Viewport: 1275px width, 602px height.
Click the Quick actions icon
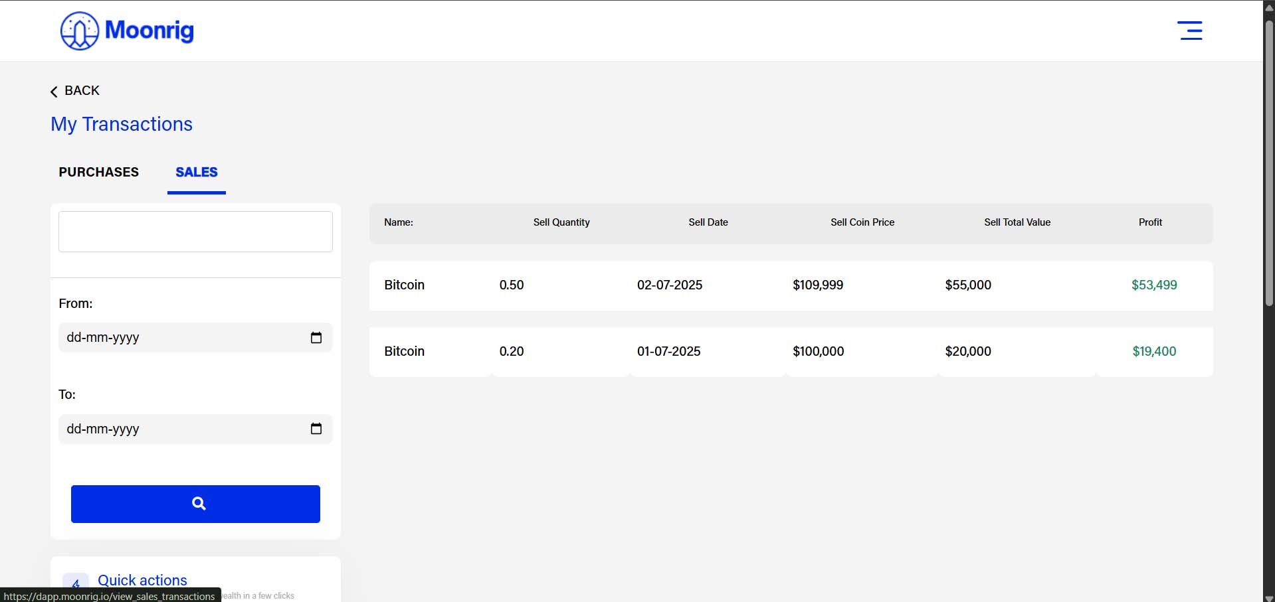click(x=76, y=583)
